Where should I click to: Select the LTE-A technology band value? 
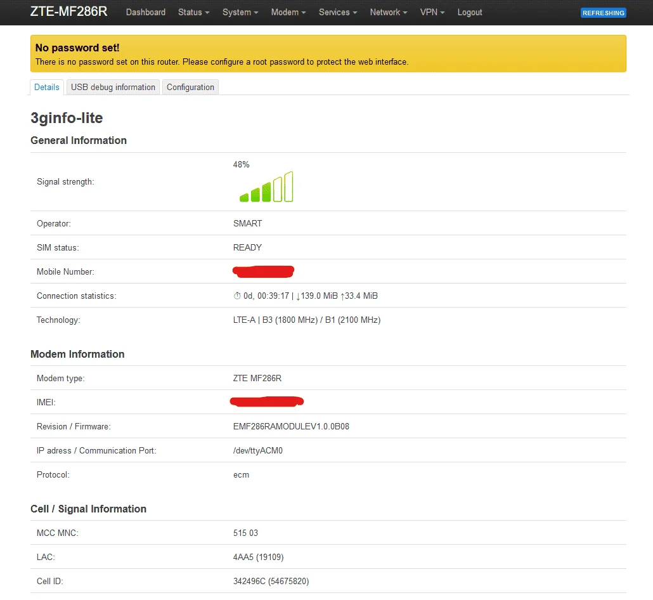[x=307, y=320]
